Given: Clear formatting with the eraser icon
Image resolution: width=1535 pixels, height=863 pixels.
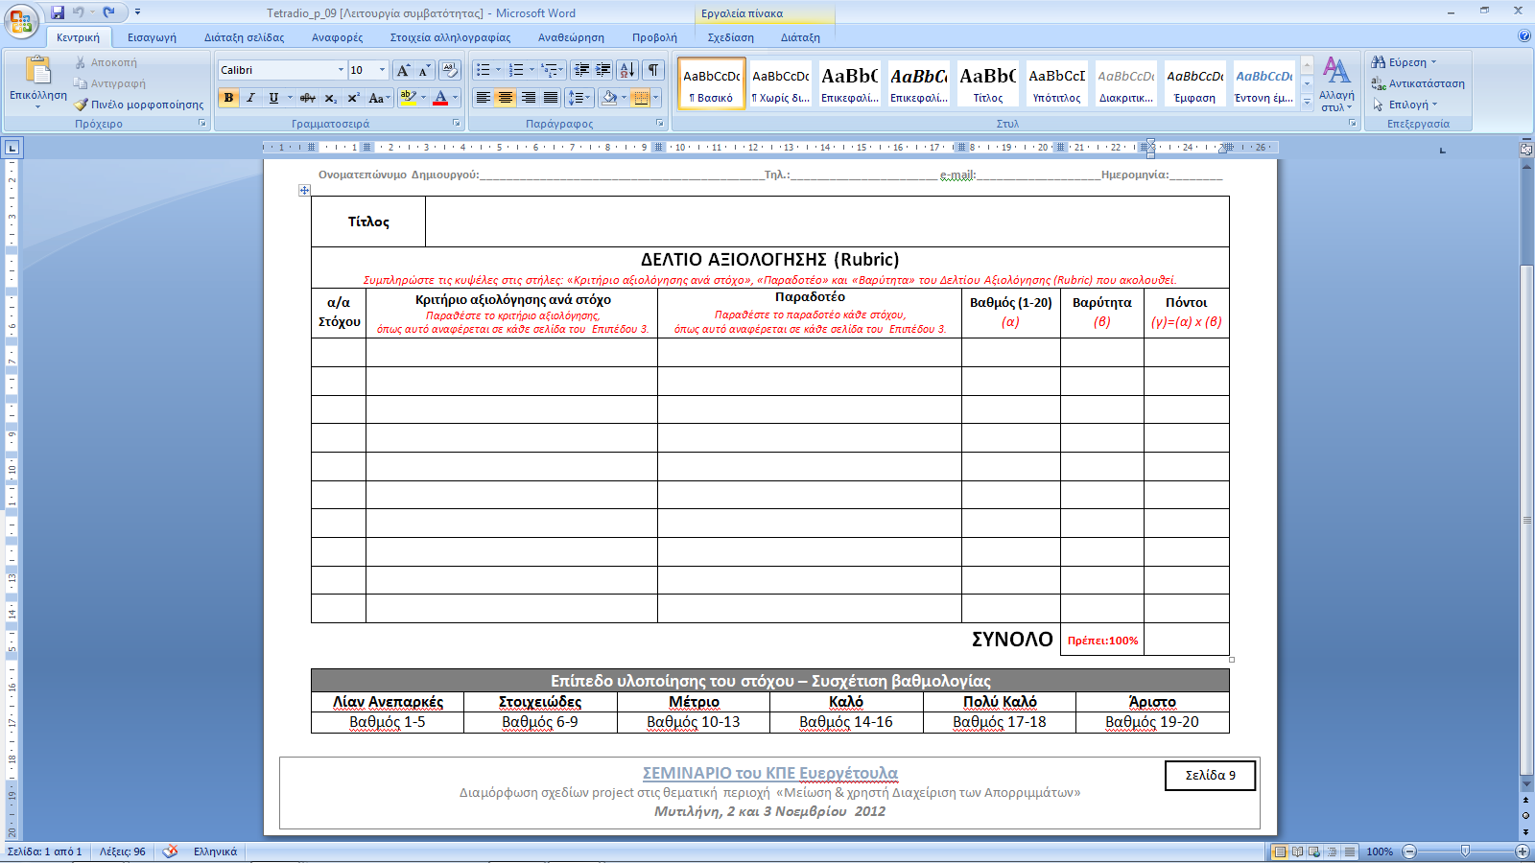Looking at the screenshot, I should 449,70.
